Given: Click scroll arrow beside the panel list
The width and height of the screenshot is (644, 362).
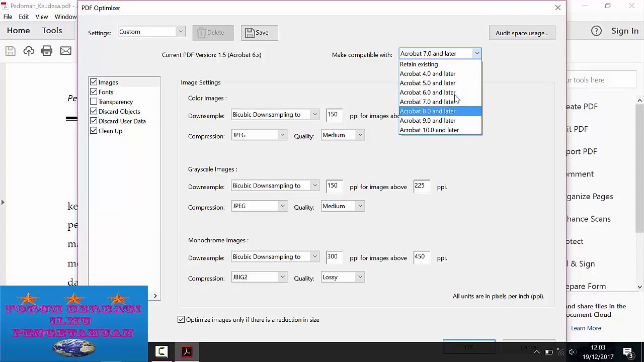Looking at the screenshot, I should click(155, 296).
